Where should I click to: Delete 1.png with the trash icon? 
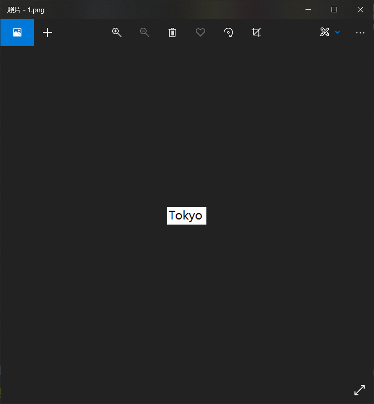coord(172,32)
